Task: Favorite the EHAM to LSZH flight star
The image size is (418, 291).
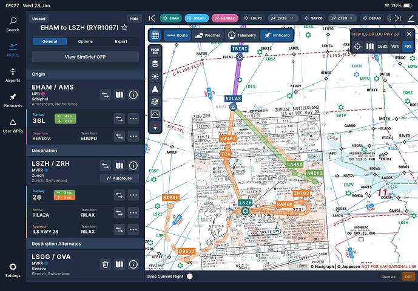Action: tap(124, 27)
